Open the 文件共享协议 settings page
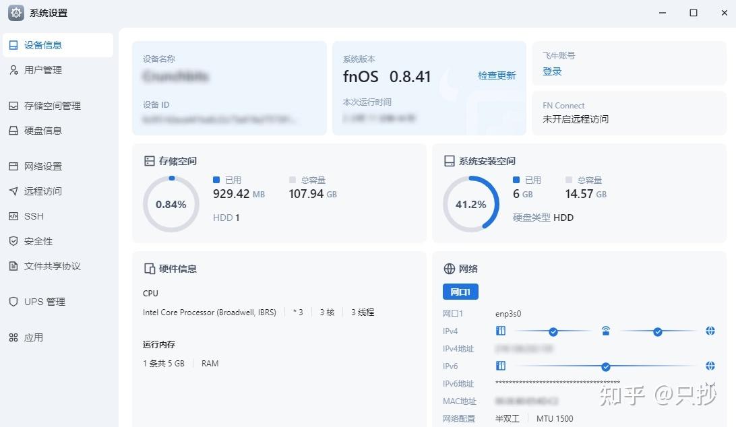Viewport: 736px width, 427px height. (x=52, y=266)
